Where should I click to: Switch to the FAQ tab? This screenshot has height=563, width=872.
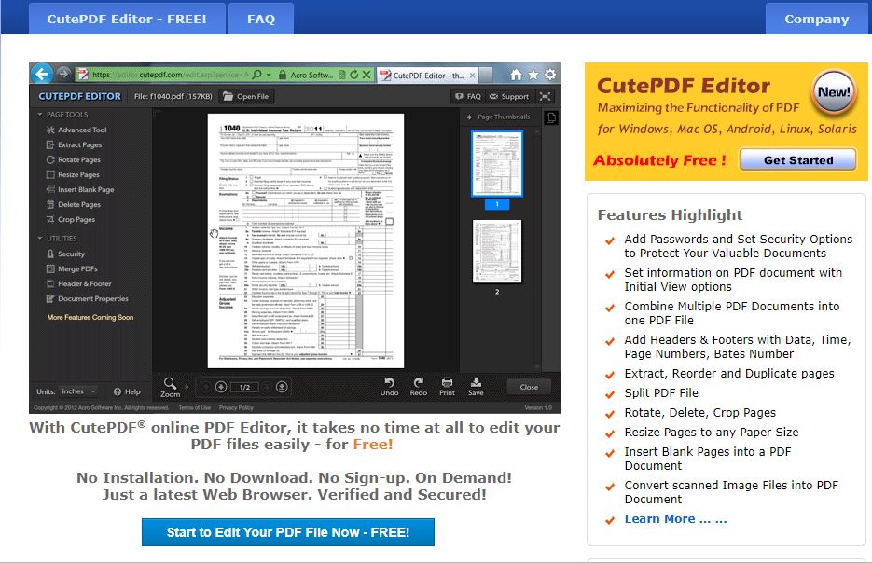click(260, 18)
